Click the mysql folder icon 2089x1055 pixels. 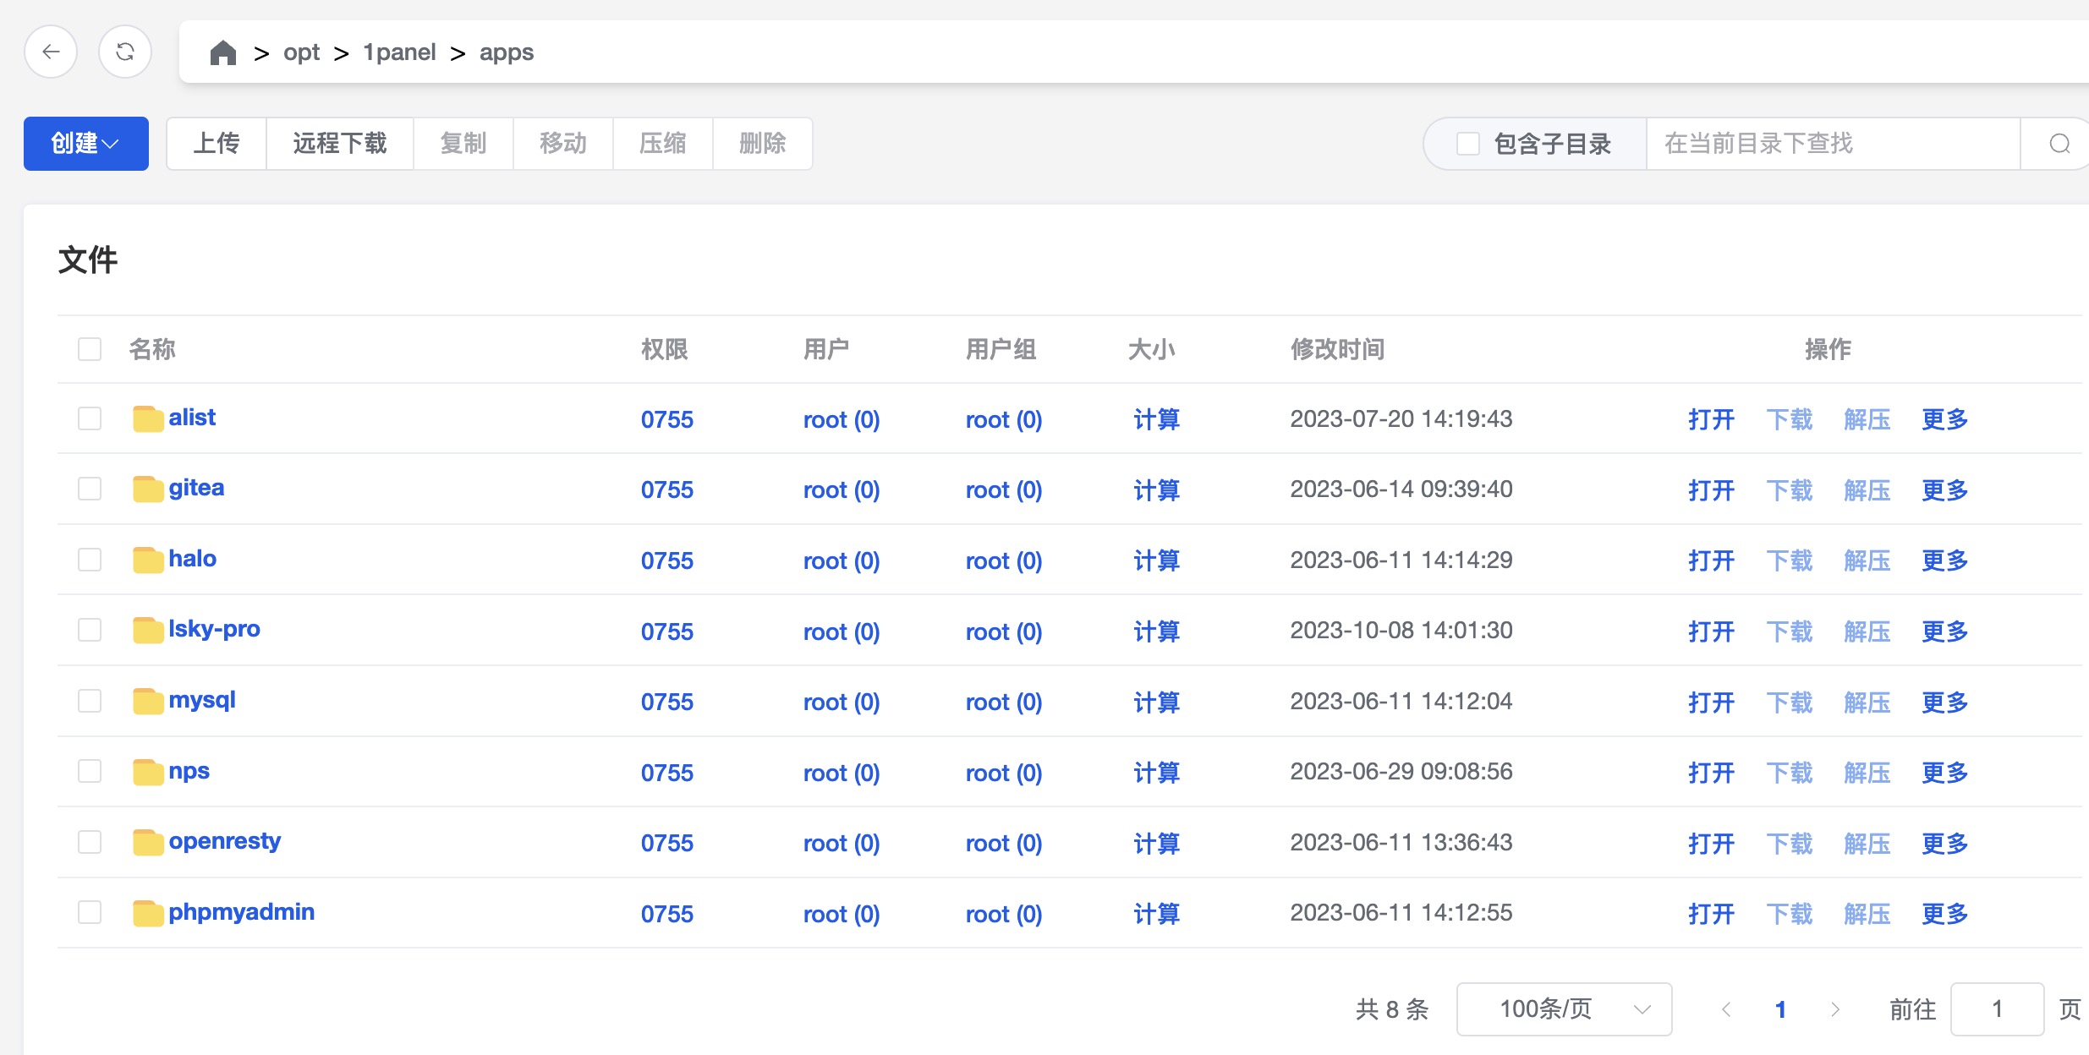(x=148, y=701)
